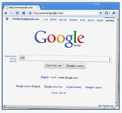Image resolution: width=122 pixels, height=113 pixels.
Task: Open the home page icon
Action: pos(24,13)
